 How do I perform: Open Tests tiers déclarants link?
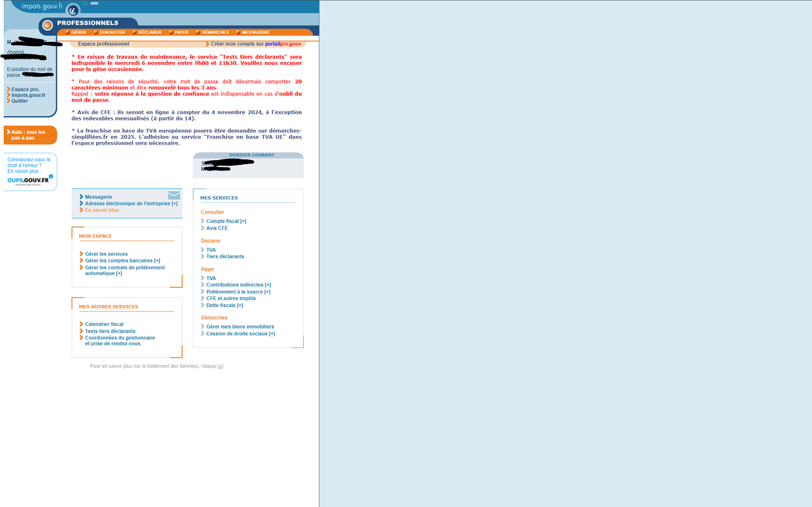tap(110, 331)
